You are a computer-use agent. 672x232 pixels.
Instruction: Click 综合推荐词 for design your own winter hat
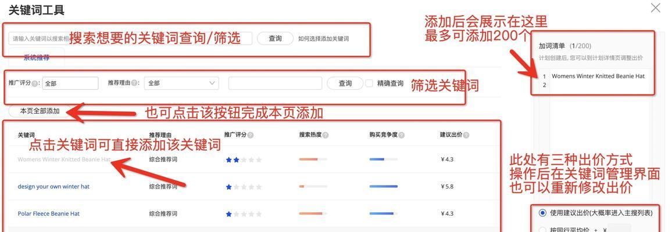[x=163, y=187]
